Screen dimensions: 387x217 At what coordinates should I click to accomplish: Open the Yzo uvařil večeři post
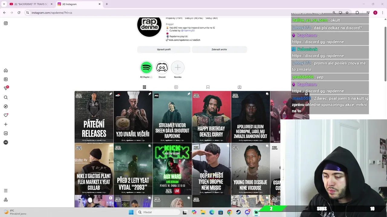[133, 117]
